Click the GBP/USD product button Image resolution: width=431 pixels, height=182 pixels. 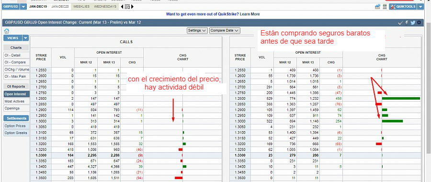point(11,7)
